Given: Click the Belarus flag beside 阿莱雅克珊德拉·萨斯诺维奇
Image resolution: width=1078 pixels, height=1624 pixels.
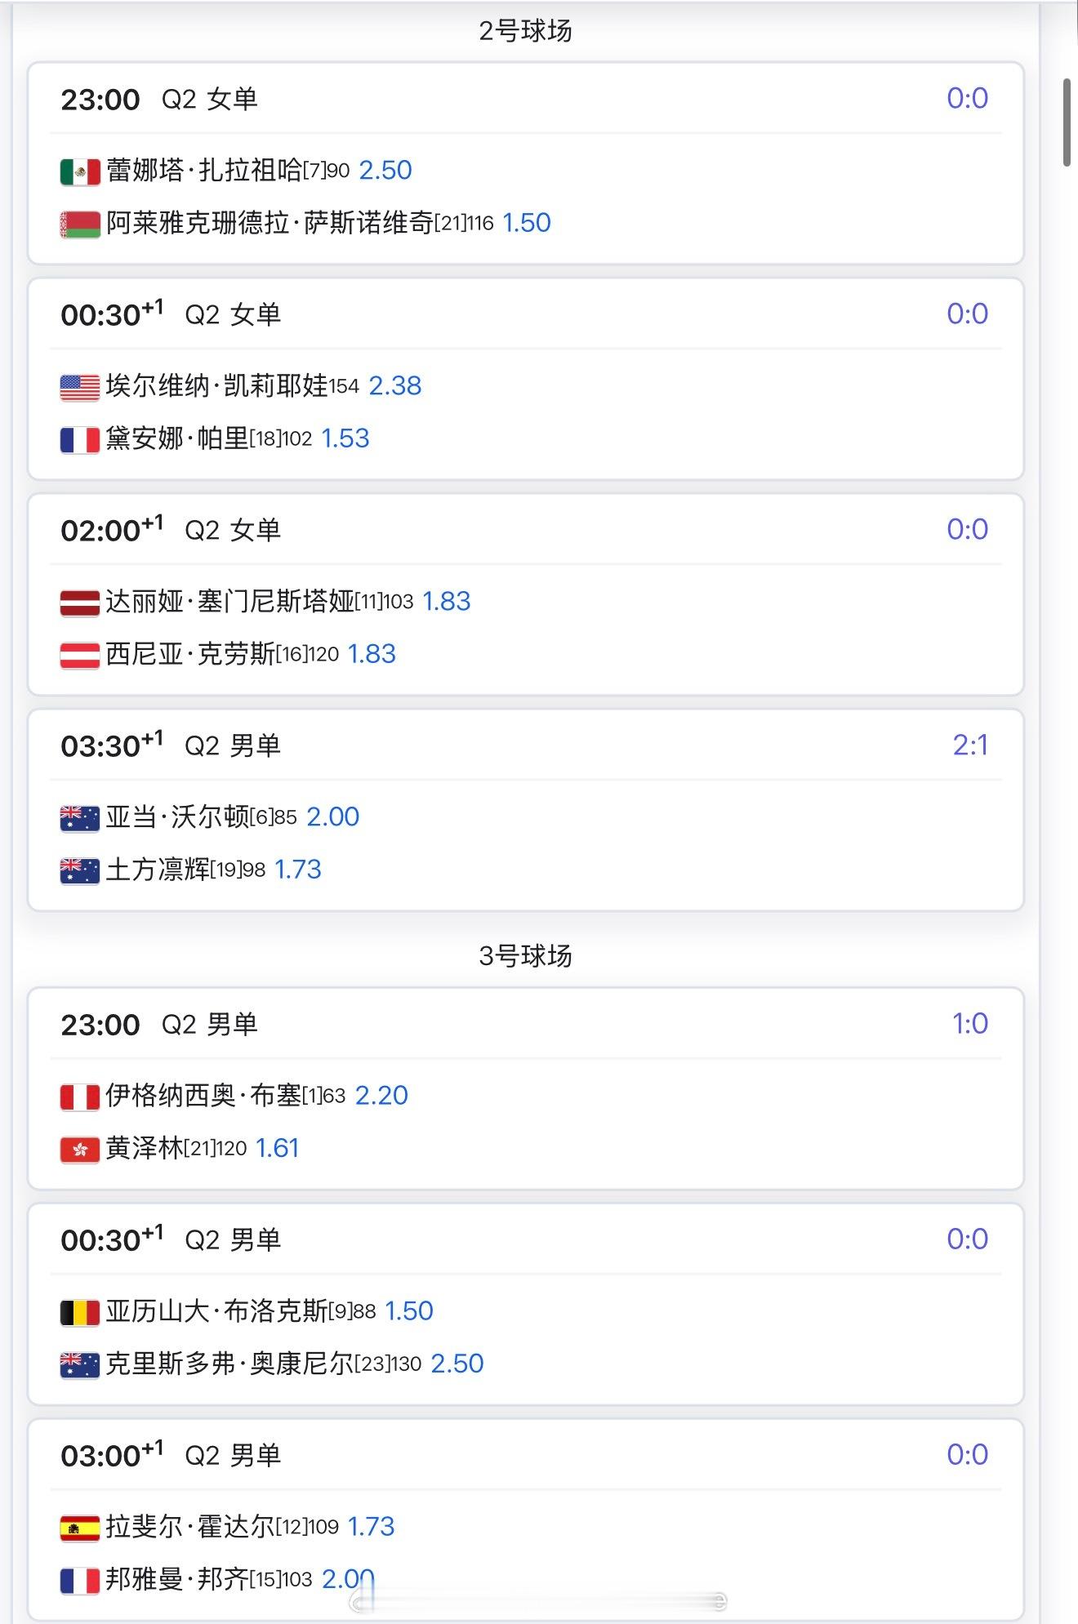Looking at the screenshot, I should tap(79, 225).
